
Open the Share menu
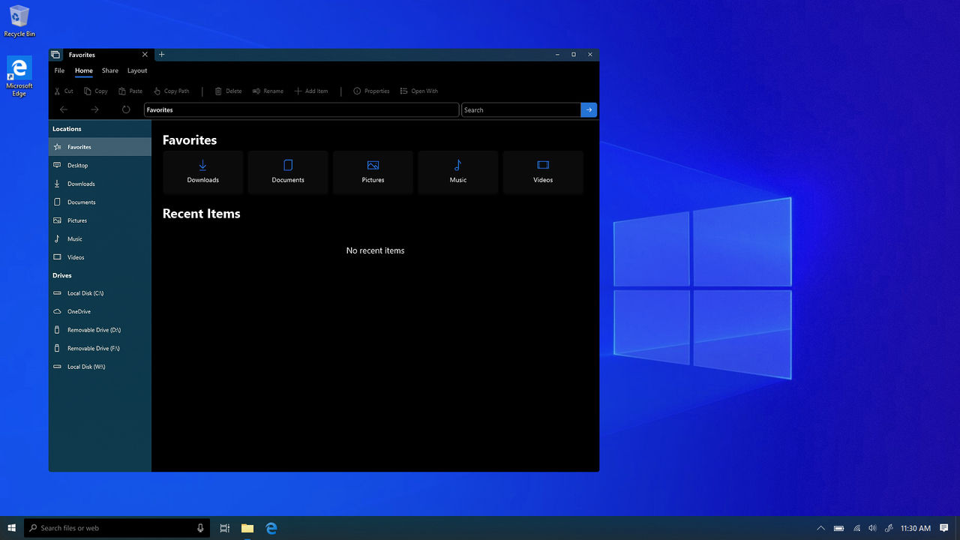point(109,70)
